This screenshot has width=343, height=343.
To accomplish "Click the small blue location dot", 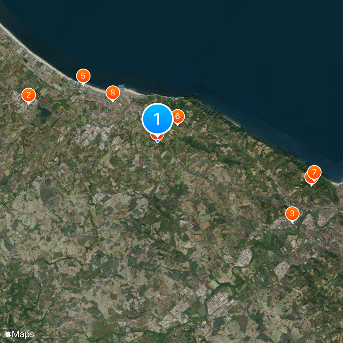I will click(157, 141).
